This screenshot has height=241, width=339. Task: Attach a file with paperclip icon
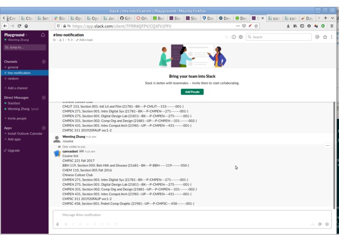click(58, 224)
